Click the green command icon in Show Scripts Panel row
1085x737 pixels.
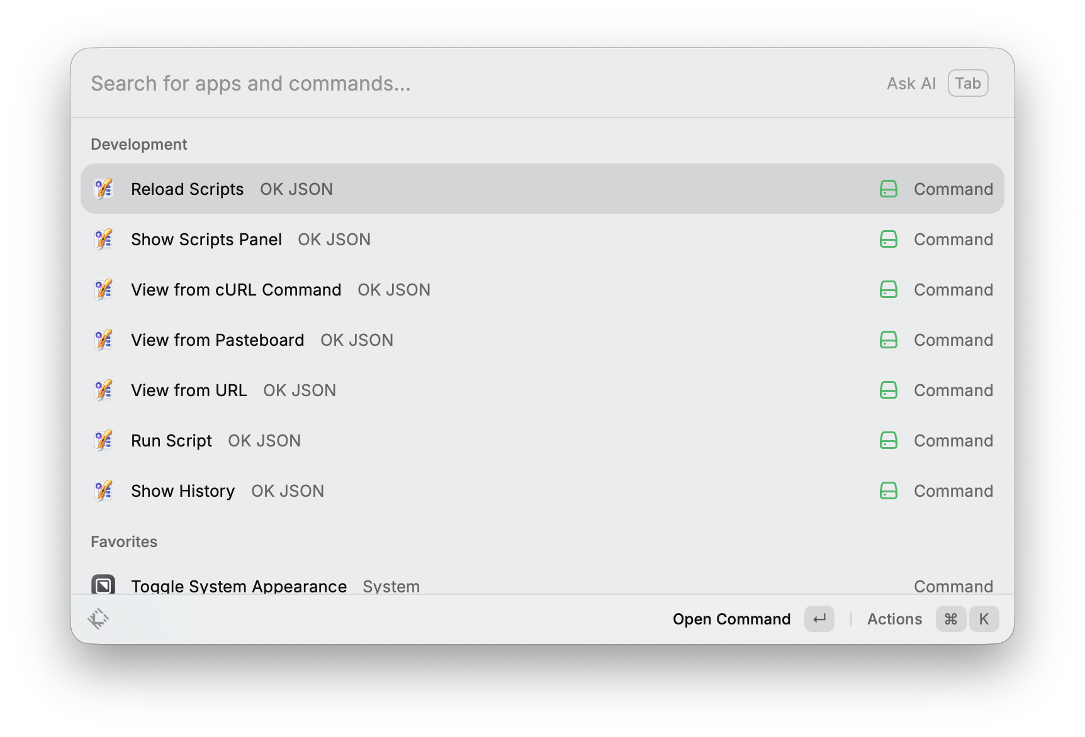[888, 239]
